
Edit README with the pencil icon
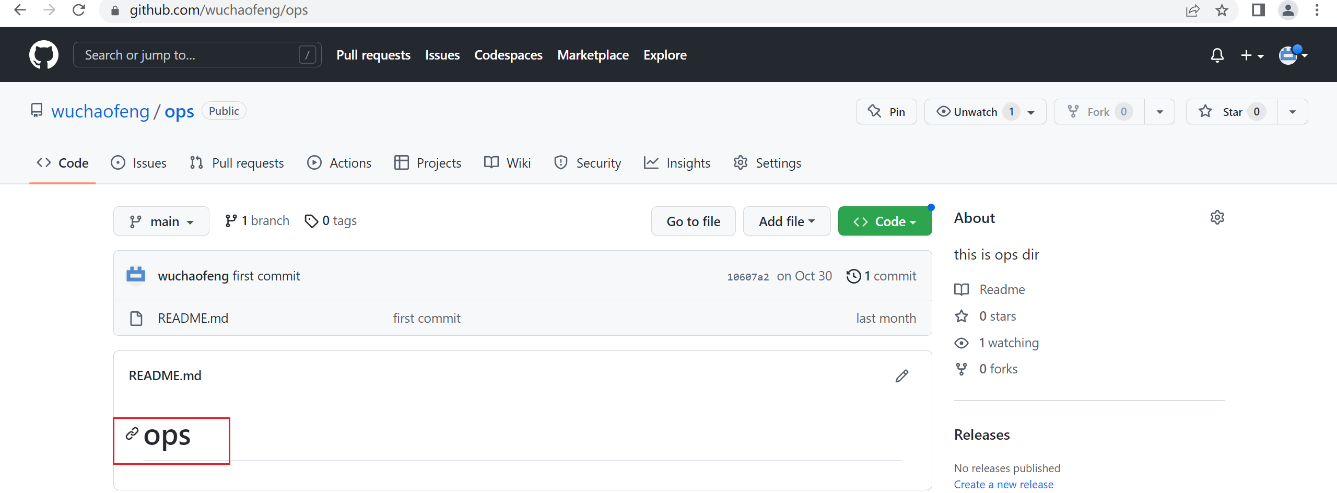(x=902, y=376)
